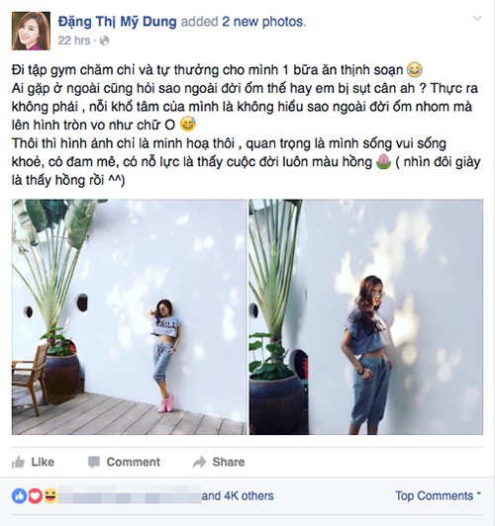
Task: Click the Comment speech bubble icon
Action: click(x=94, y=463)
